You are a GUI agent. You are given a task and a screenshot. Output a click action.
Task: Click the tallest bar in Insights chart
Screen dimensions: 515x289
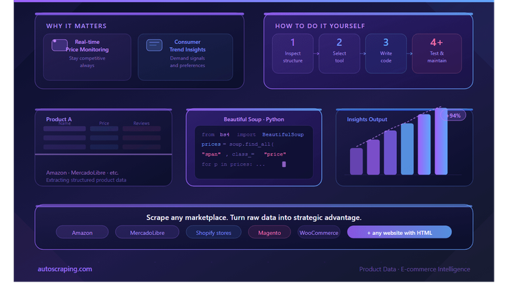441,141
